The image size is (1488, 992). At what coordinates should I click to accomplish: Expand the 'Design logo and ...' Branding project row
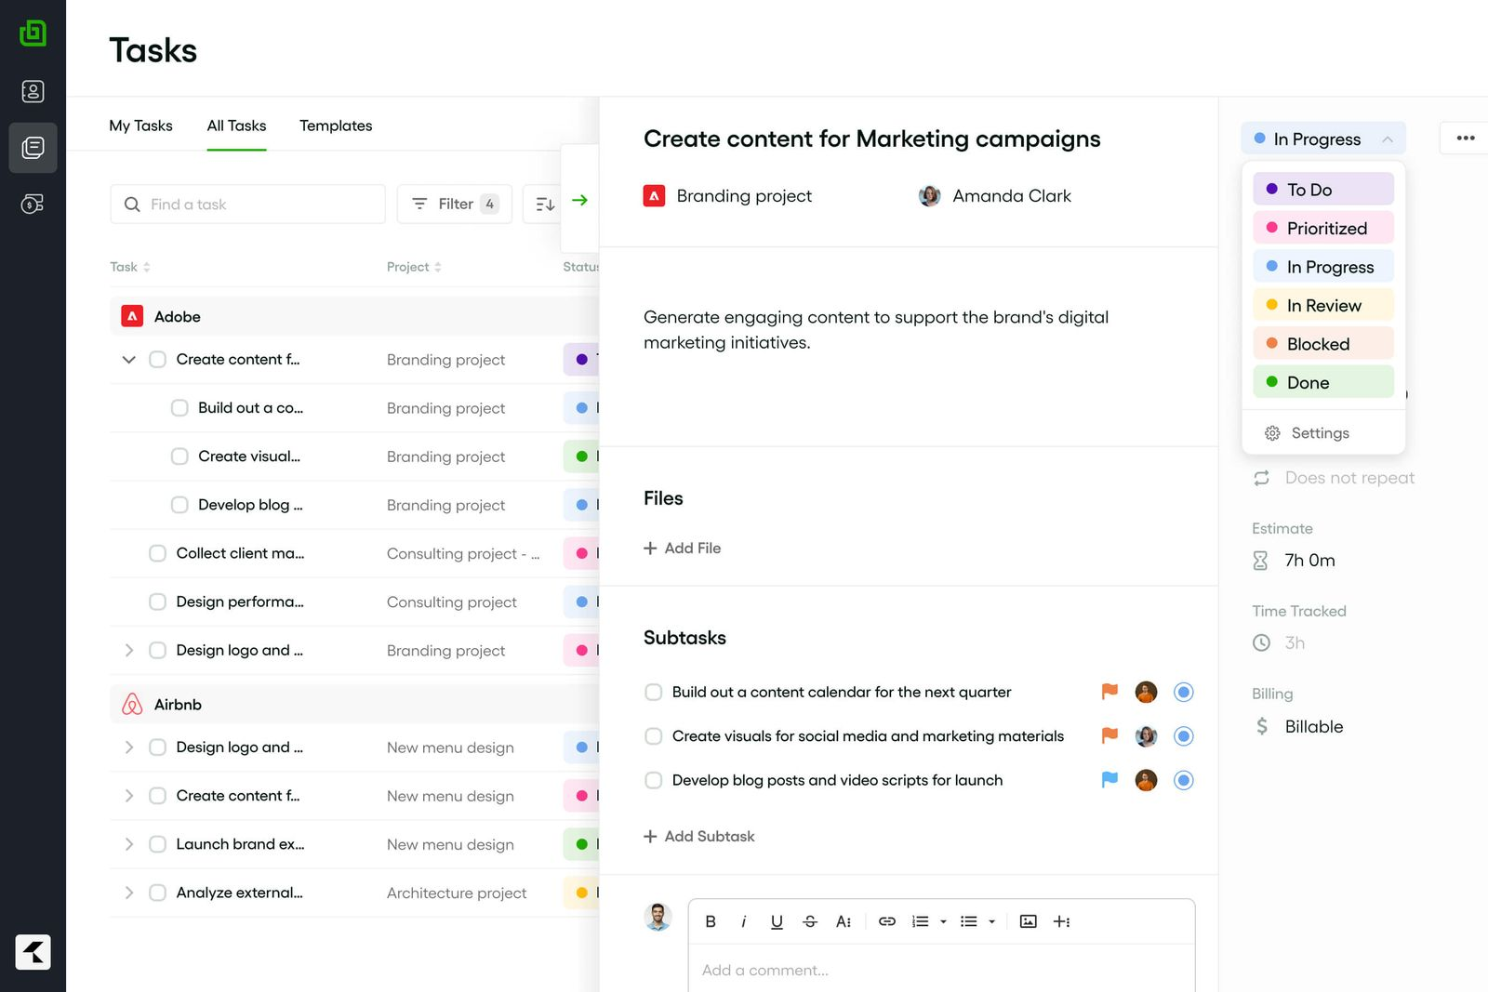click(x=129, y=650)
